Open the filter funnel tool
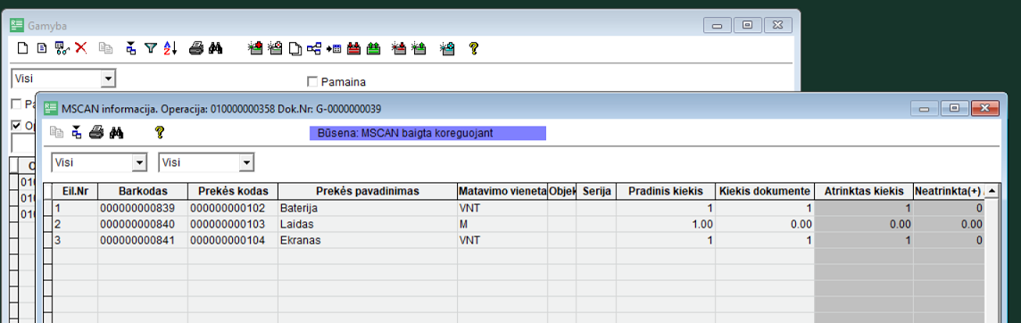This screenshot has height=323, width=1021. 151,47
